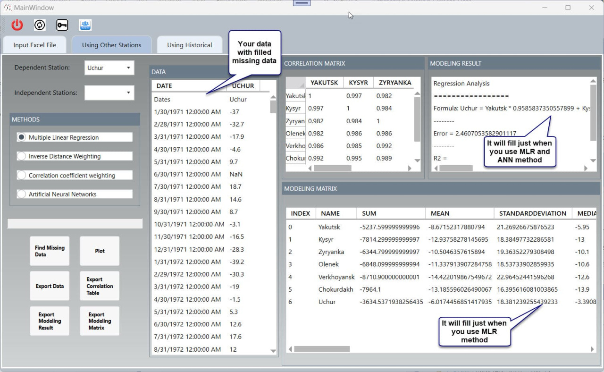The image size is (604, 372).
Task: Click the Export Data button
Action: [50, 286]
